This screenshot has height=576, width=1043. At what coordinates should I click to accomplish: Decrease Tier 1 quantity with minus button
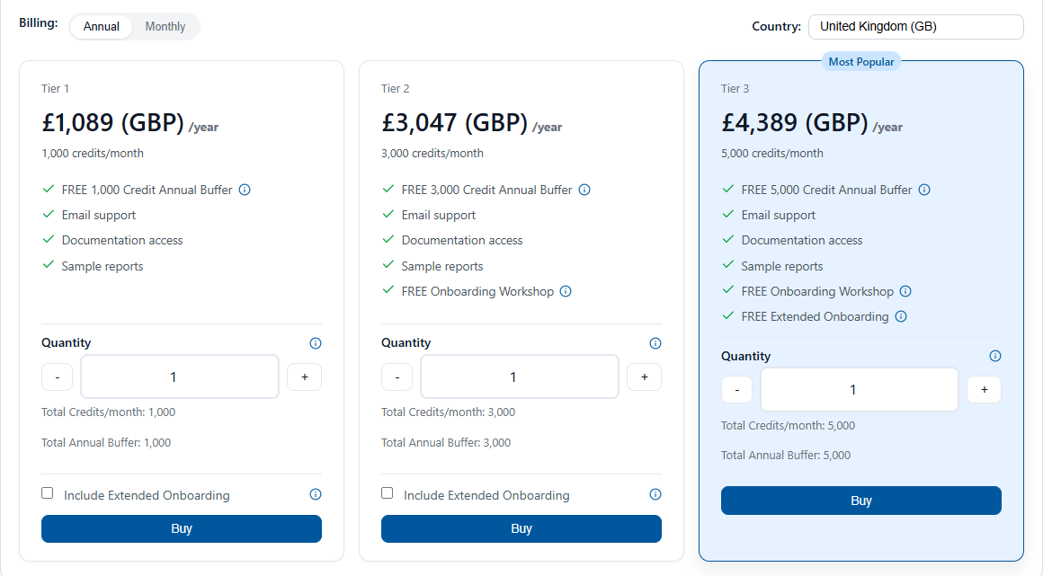[58, 377]
